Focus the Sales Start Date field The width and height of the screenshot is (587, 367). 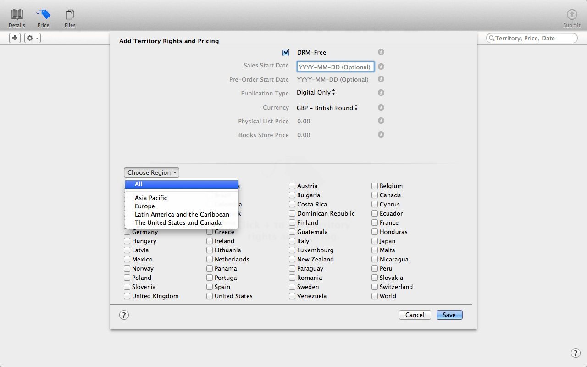tap(335, 67)
